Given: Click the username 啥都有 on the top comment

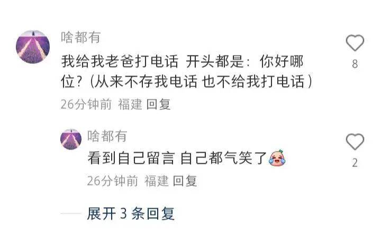Looking at the screenshot, I should (x=80, y=38).
